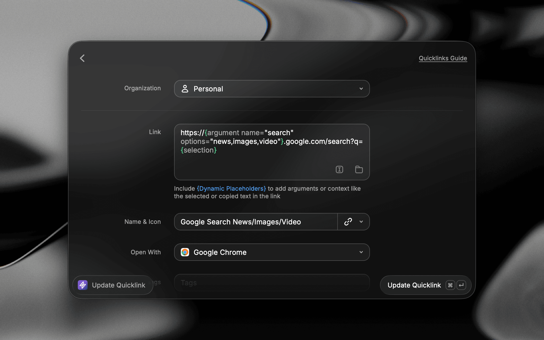The image size is (544, 340).
Task: Click the Organization dropdown chevron
Action: click(361, 89)
